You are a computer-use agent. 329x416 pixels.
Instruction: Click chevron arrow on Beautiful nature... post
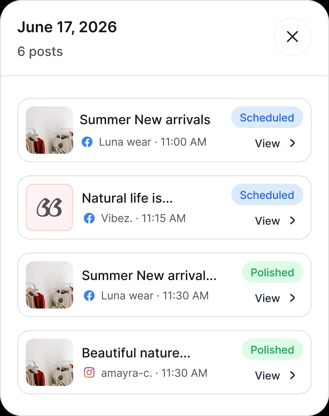tap(292, 375)
